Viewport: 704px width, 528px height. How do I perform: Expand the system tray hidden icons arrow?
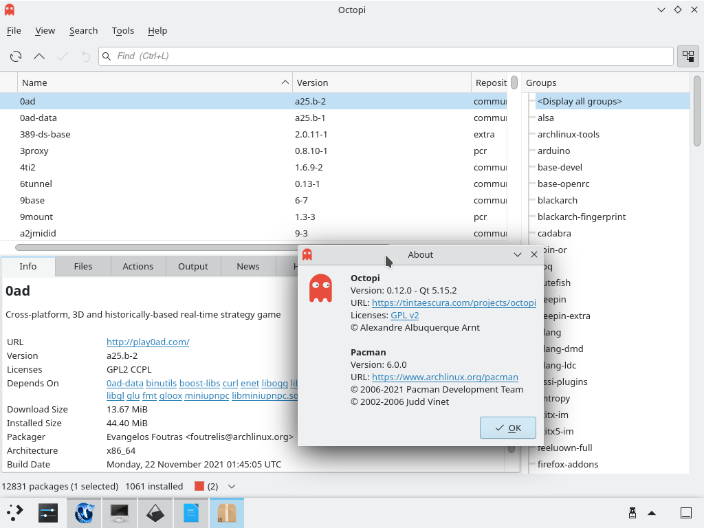(652, 513)
